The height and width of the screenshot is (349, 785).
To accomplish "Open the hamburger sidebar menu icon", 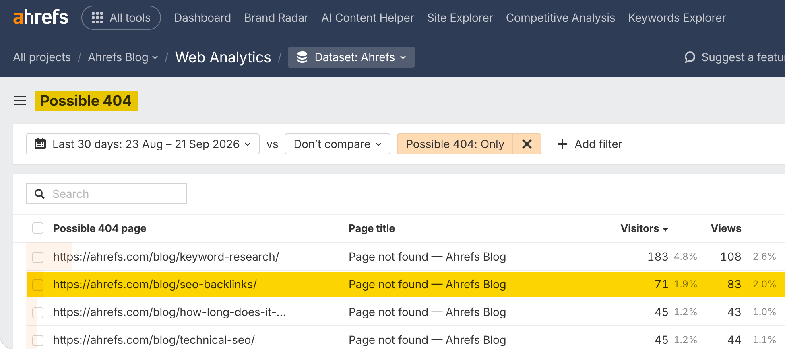I will [20, 101].
